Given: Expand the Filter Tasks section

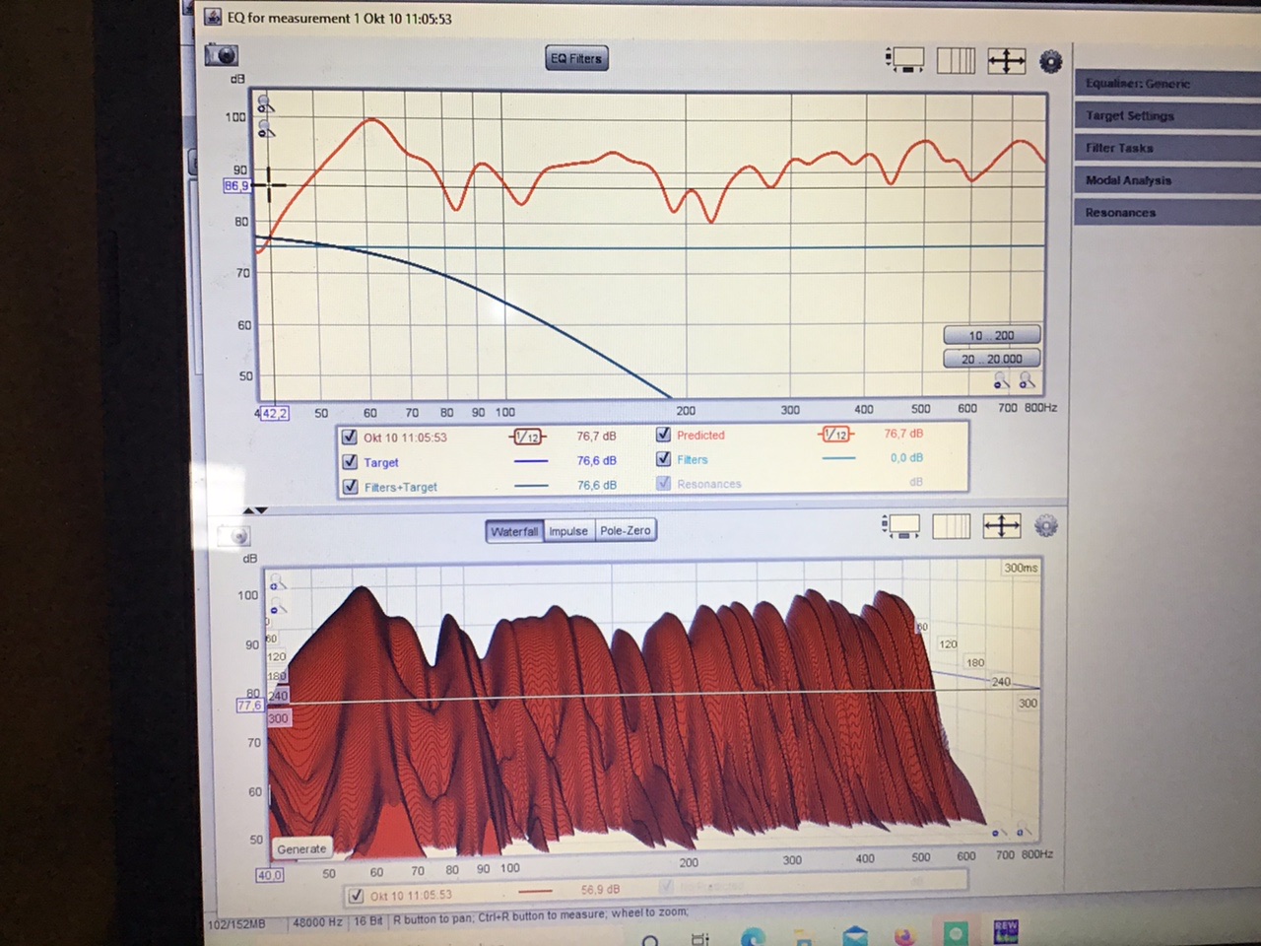Looking at the screenshot, I should (x=1119, y=149).
